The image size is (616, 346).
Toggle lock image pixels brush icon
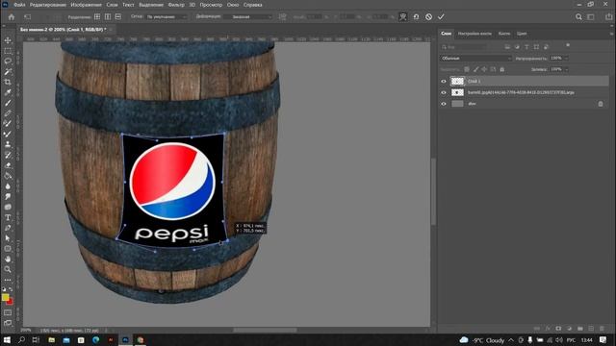(x=475, y=69)
